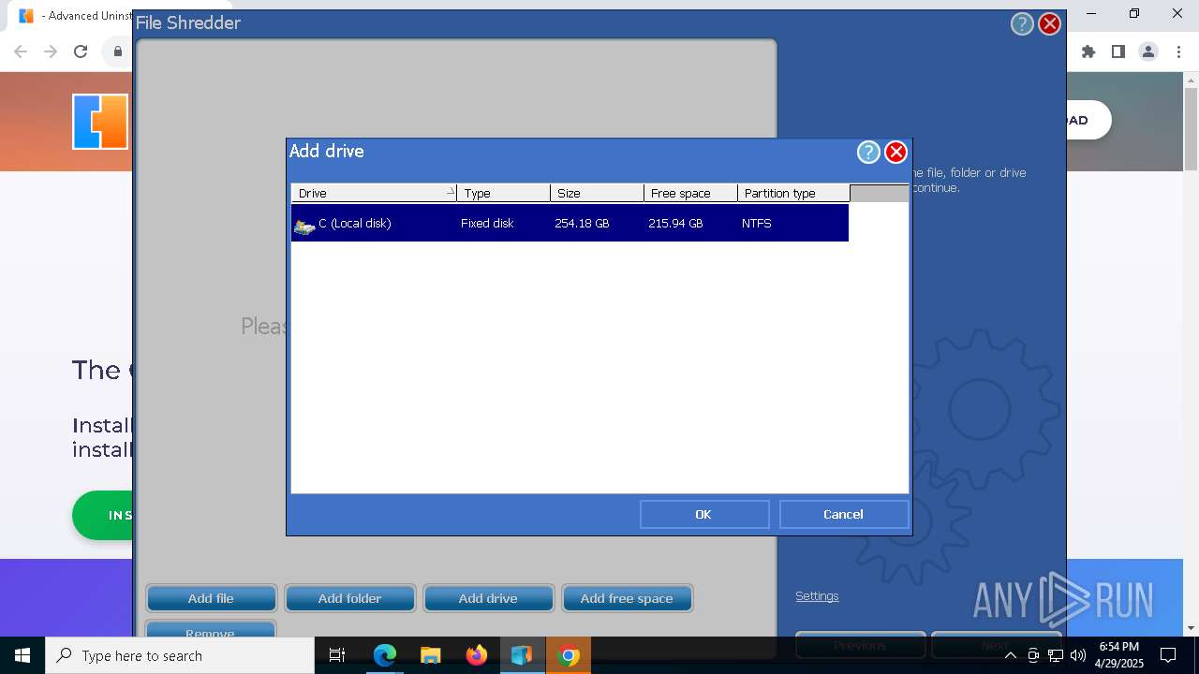
Task: Click the taskbar search box
Action: (x=180, y=655)
